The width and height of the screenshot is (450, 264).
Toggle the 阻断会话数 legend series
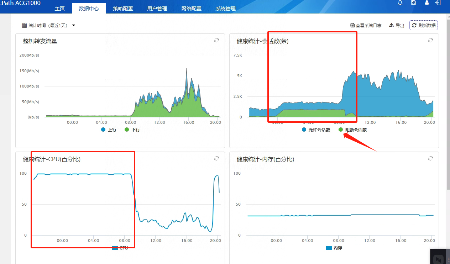pos(352,130)
